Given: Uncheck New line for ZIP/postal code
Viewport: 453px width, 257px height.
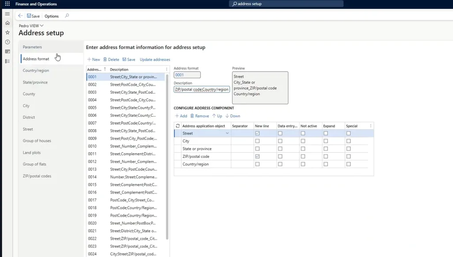Looking at the screenshot, I should point(257,156).
